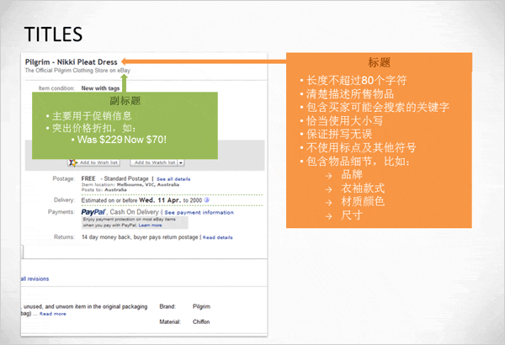Screen dimensions: 505x345
Task: Click the PayPal logo
Action: 93,212
